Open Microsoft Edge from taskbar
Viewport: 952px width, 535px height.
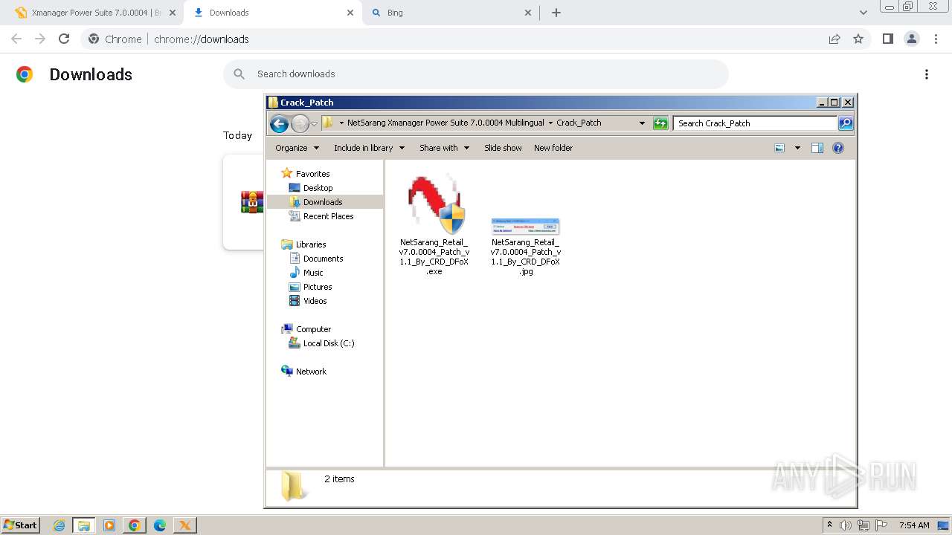point(160,525)
